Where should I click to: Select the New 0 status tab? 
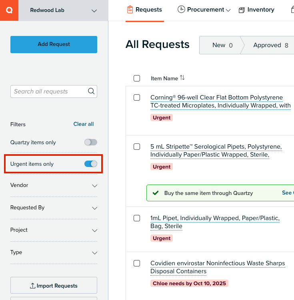point(222,45)
